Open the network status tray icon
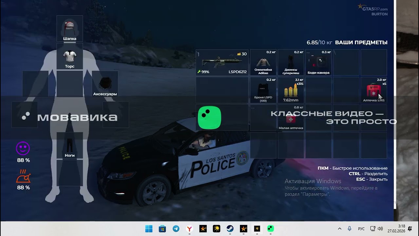This screenshot has height=236, width=419. click(x=373, y=229)
